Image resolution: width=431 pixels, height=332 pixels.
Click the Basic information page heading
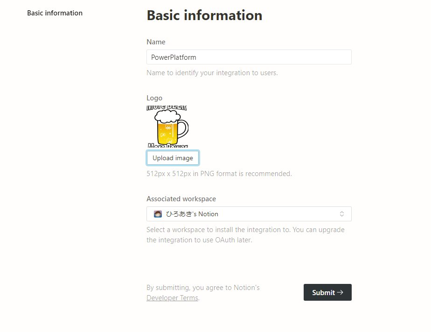coord(204,15)
